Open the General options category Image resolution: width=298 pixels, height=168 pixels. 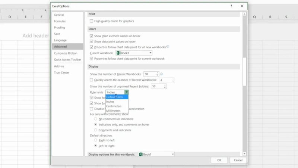click(67, 15)
